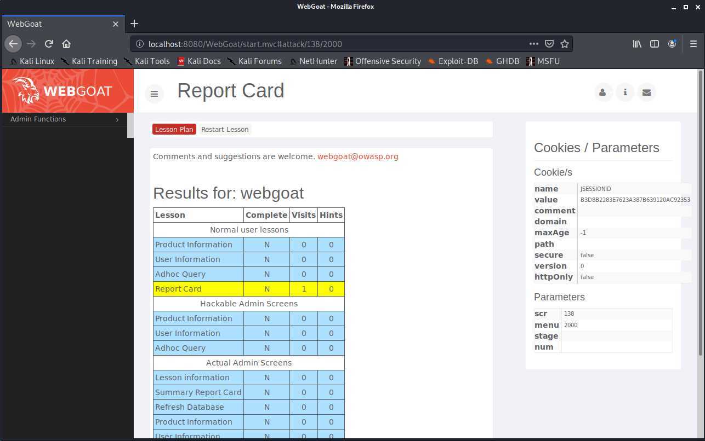Viewport: 705px width, 441px height.
Task: Click the webgoat@owasp.org email link
Action: tap(357, 156)
